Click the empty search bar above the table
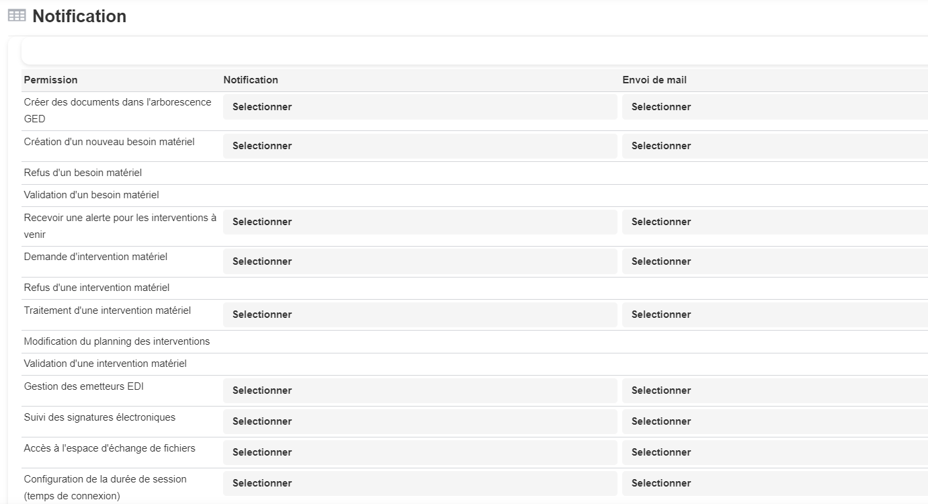 (x=474, y=52)
